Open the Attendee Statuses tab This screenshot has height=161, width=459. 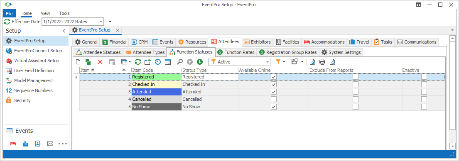pyautogui.click(x=98, y=52)
